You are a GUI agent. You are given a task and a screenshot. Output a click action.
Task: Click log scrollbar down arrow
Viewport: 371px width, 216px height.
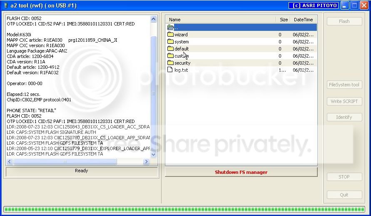point(153,154)
